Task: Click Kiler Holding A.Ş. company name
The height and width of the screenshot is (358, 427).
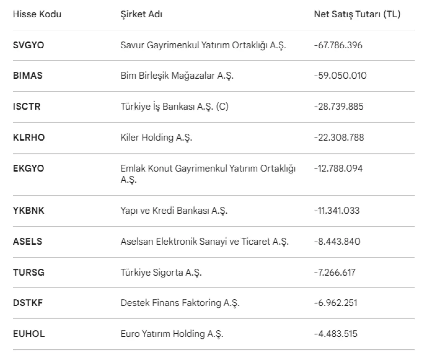Action: pyautogui.click(x=156, y=138)
